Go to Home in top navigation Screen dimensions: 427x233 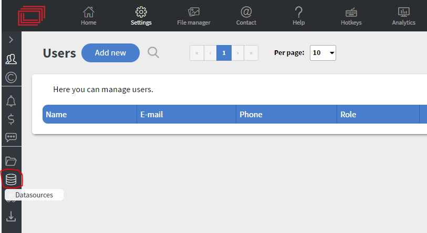point(89,16)
